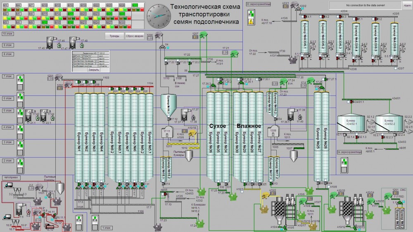Toggle the checkbox beside valve 4.1

pos(304,17)
